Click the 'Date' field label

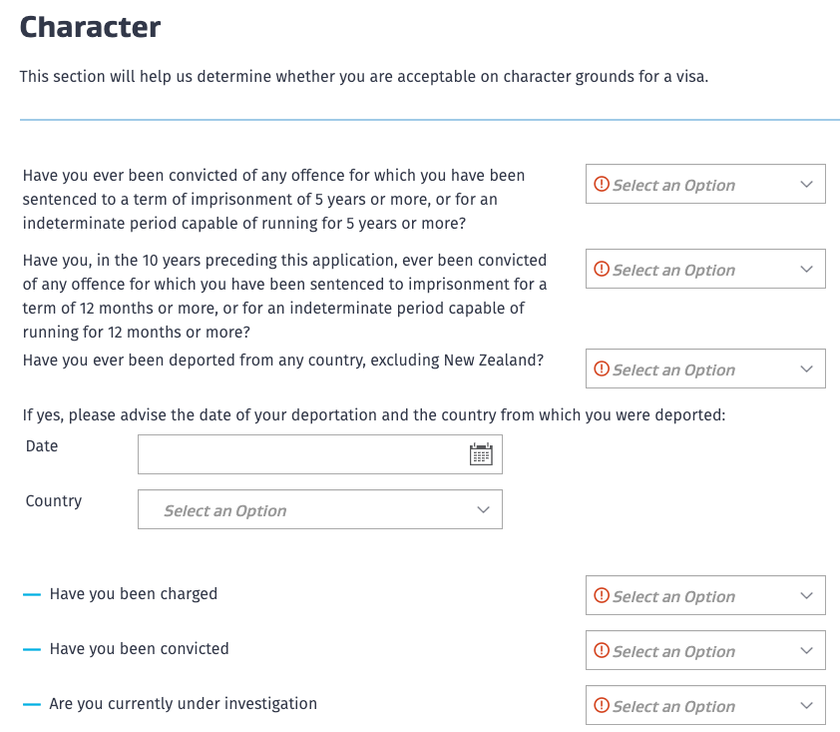tap(42, 446)
